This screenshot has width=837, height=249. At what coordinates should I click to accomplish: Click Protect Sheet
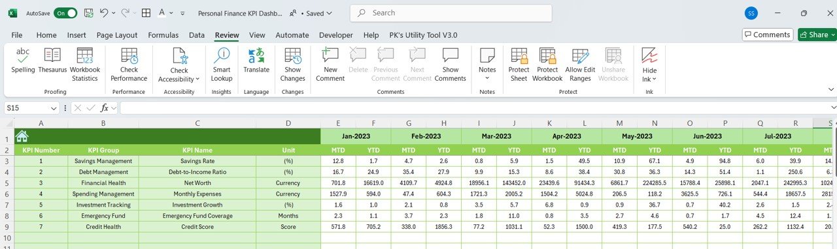[519, 65]
